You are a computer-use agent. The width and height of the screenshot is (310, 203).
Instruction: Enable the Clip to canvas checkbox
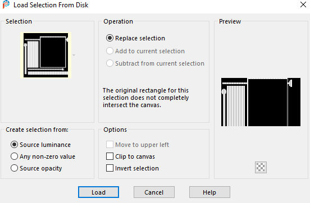tap(110, 156)
